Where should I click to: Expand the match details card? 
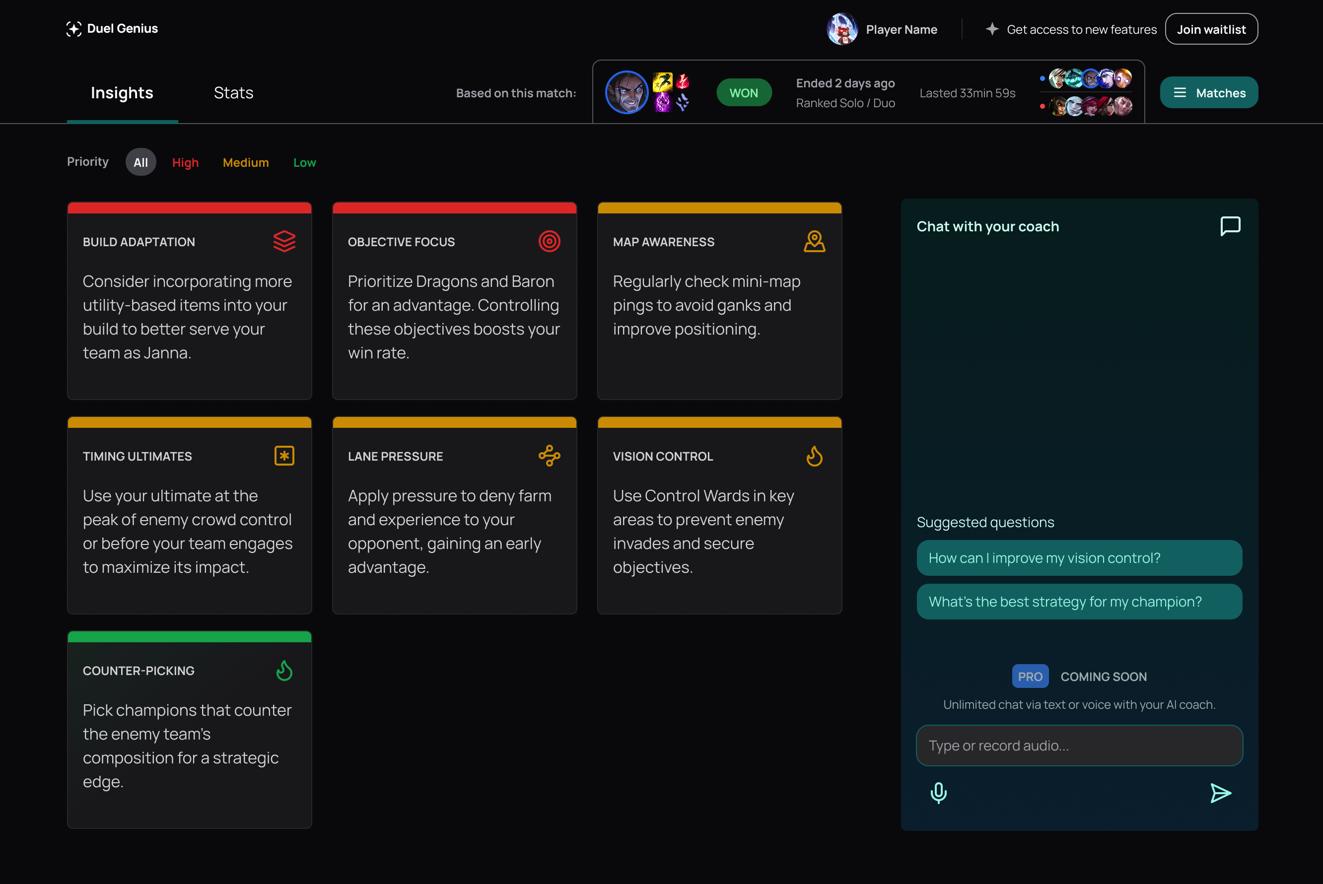pos(868,92)
